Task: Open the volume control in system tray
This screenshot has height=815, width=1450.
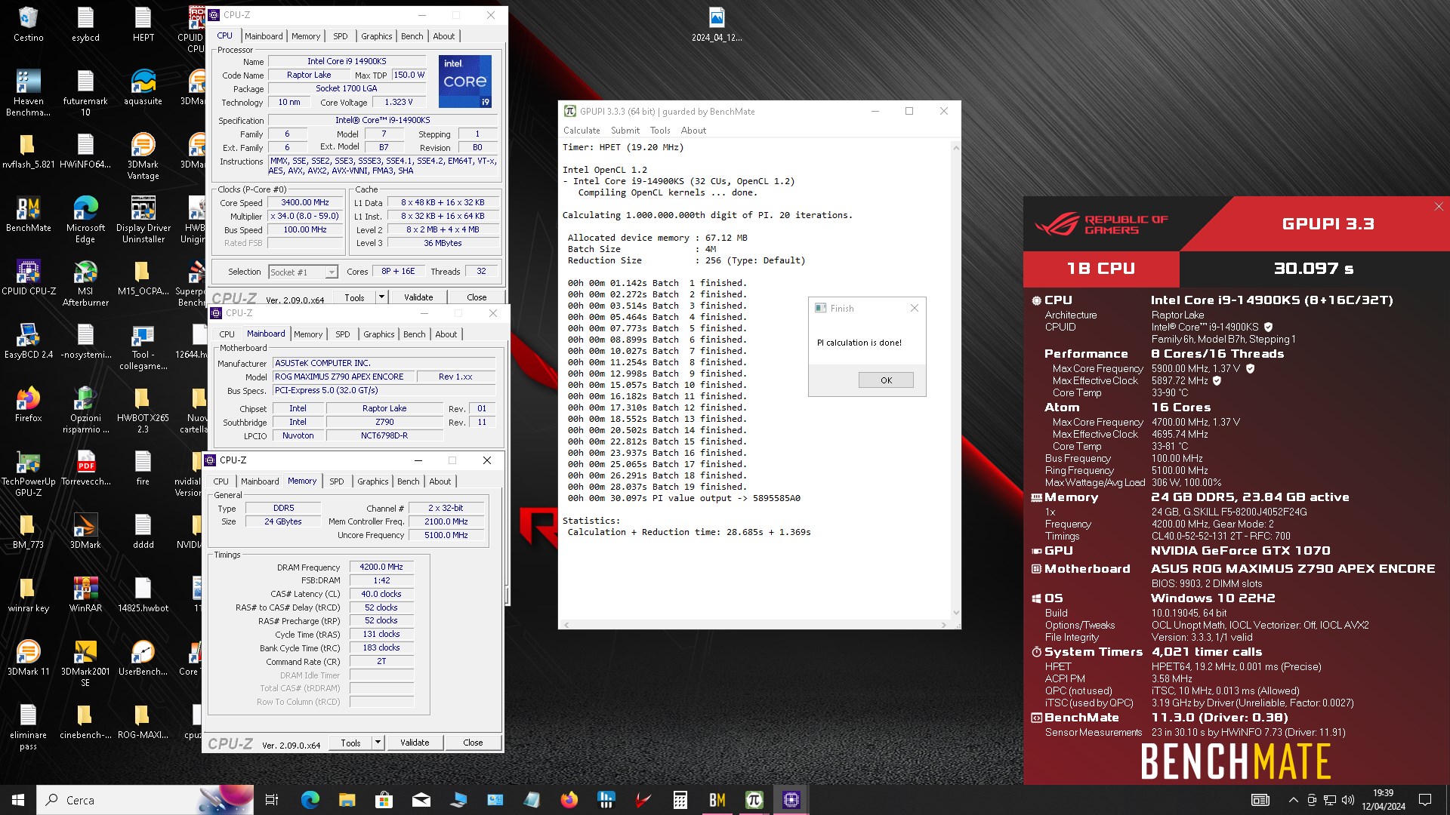Action: 1348,800
